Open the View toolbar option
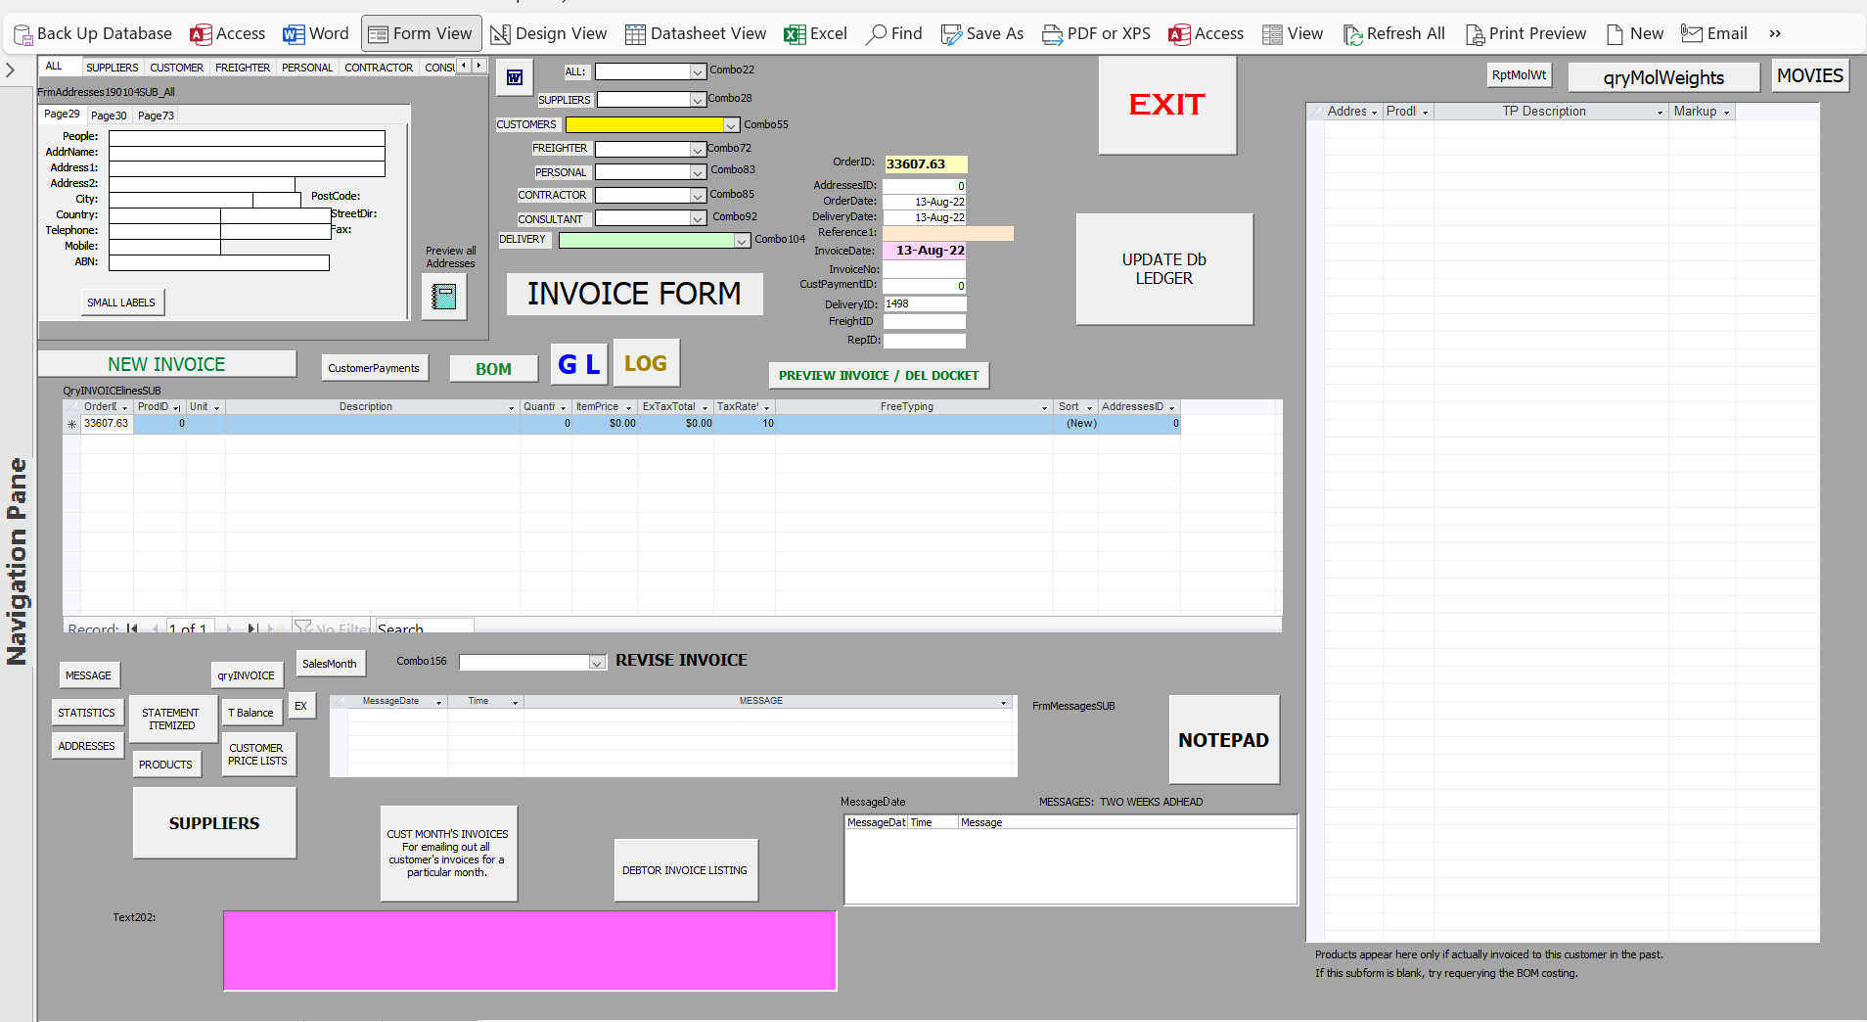This screenshot has width=1867, height=1022. tap(1293, 33)
